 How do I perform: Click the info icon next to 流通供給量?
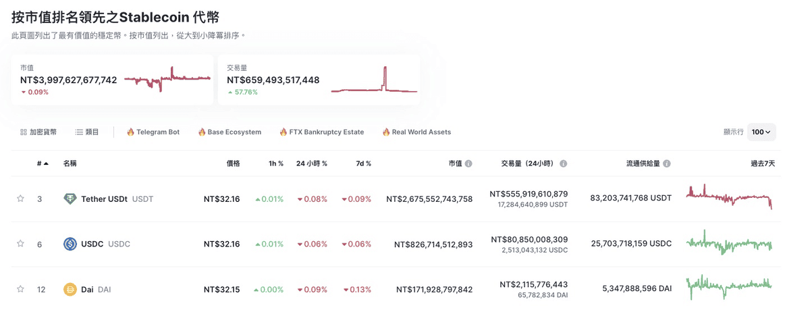667,163
